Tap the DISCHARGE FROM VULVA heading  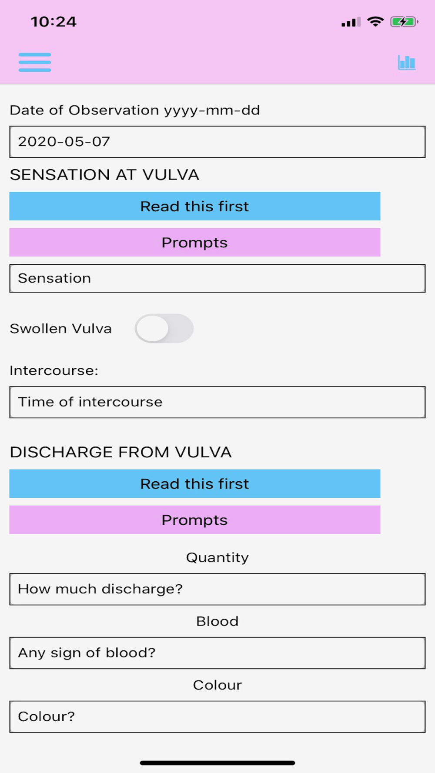120,452
